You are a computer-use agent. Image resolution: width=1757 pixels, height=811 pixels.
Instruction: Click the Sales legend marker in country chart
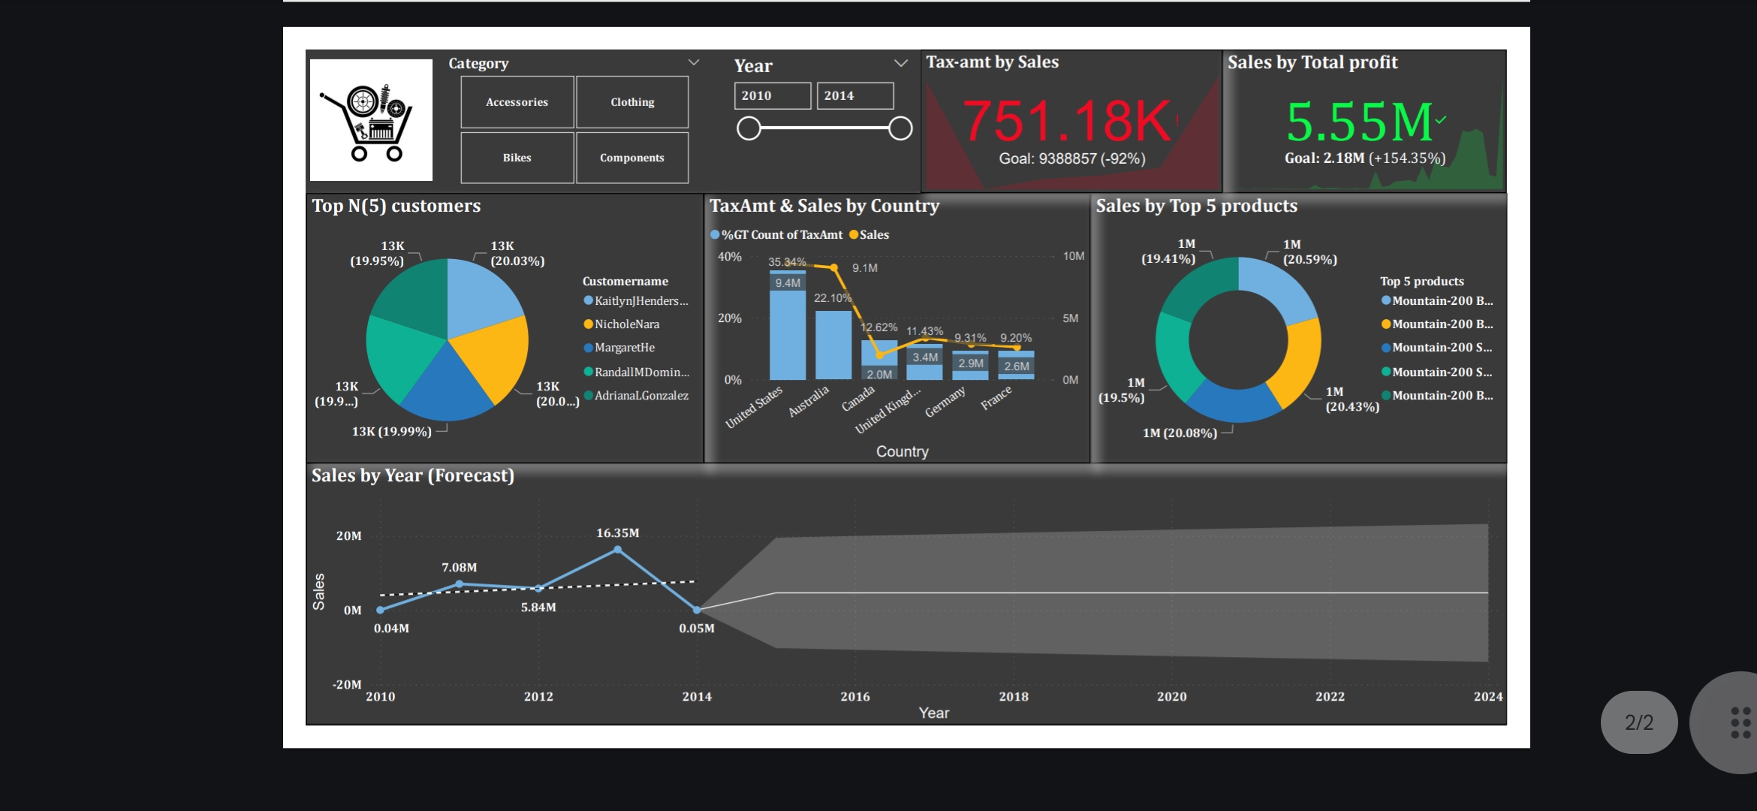854,235
